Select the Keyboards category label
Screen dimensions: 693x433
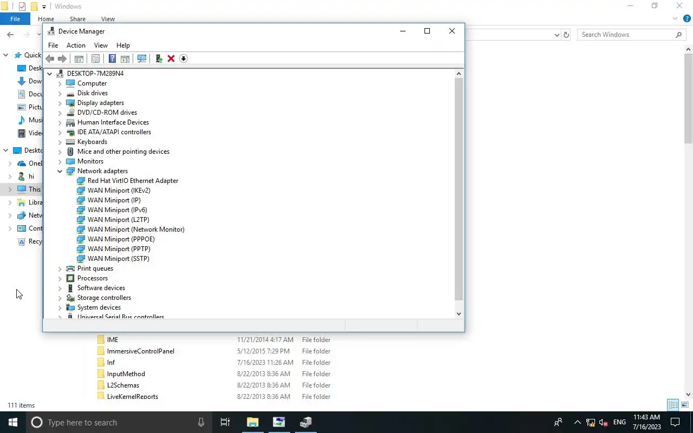[92, 142]
